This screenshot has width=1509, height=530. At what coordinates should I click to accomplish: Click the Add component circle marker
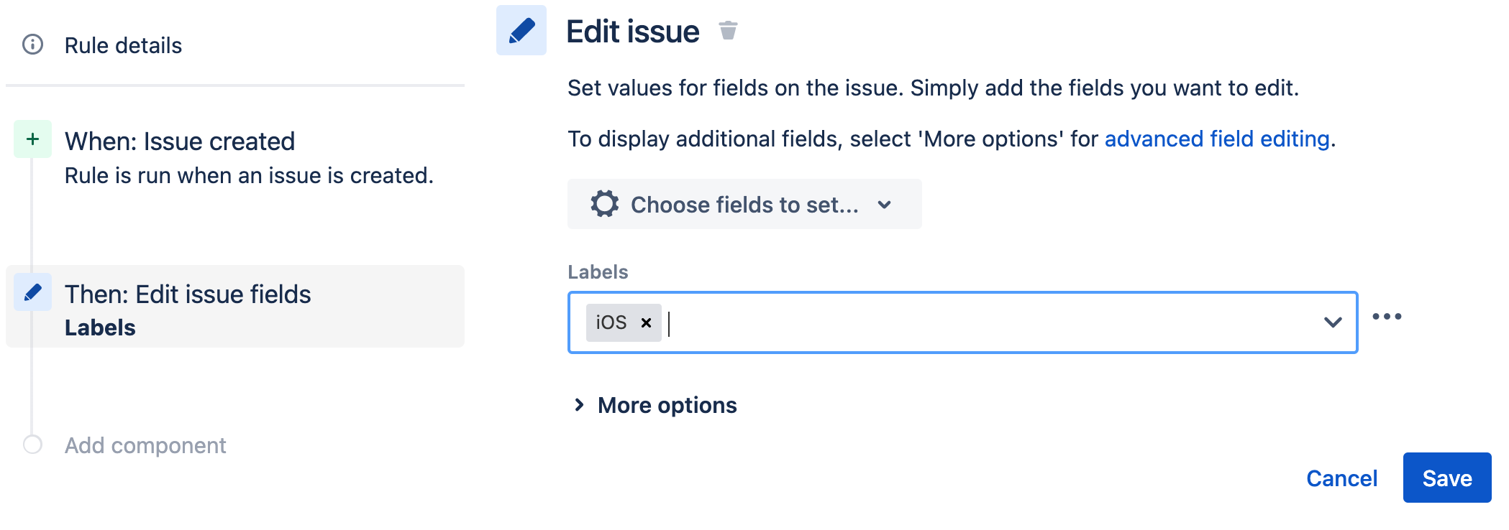tap(32, 445)
